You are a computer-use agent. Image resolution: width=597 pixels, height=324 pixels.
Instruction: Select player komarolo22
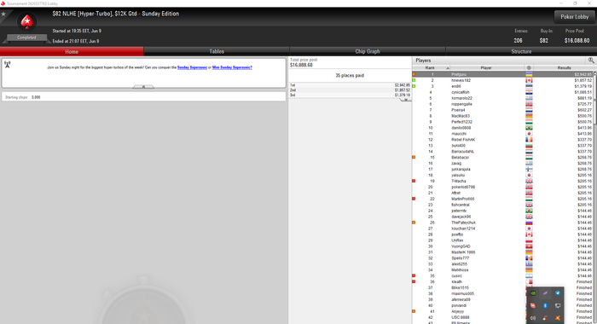click(x=502, y=98)
